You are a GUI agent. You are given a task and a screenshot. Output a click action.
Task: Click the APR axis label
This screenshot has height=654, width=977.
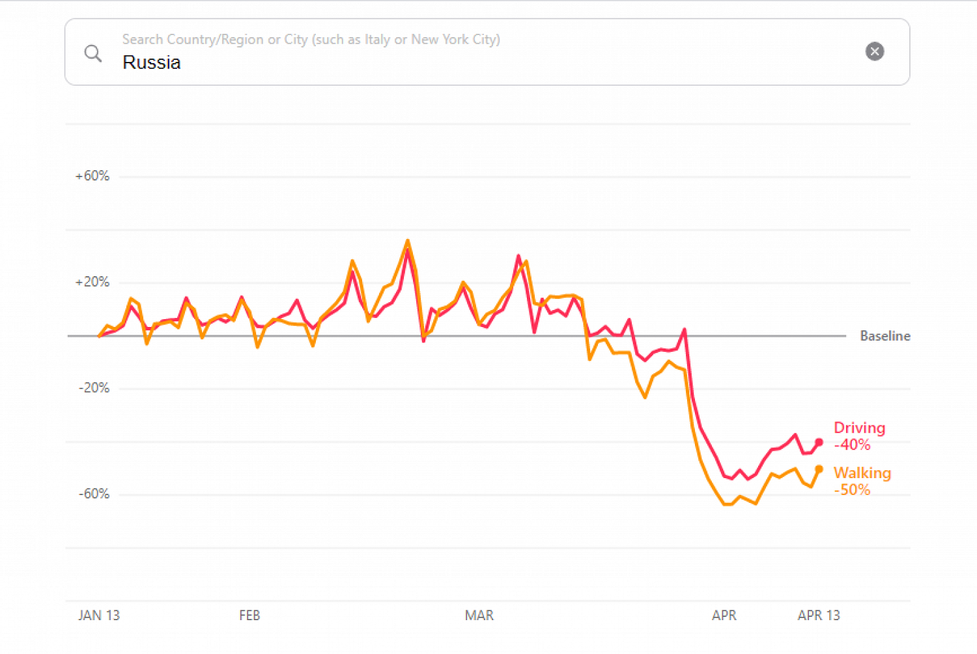(x=724, y=616)
